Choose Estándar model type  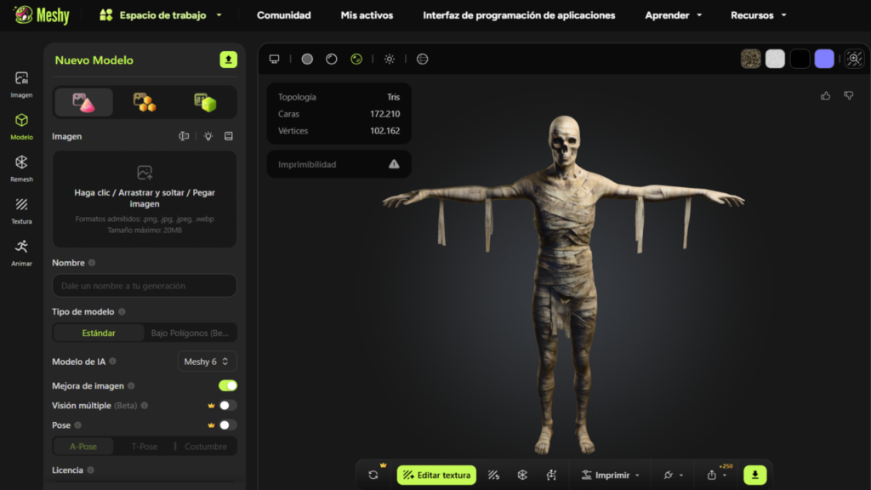point(99,333)
